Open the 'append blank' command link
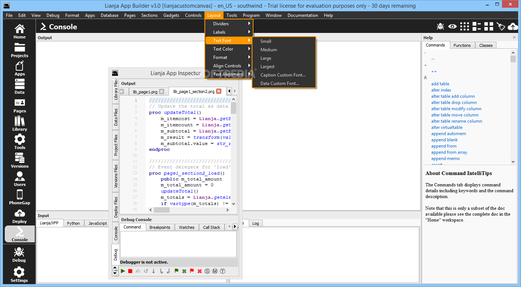The height and width of the screenshot is (287, 521). (444, 140)
